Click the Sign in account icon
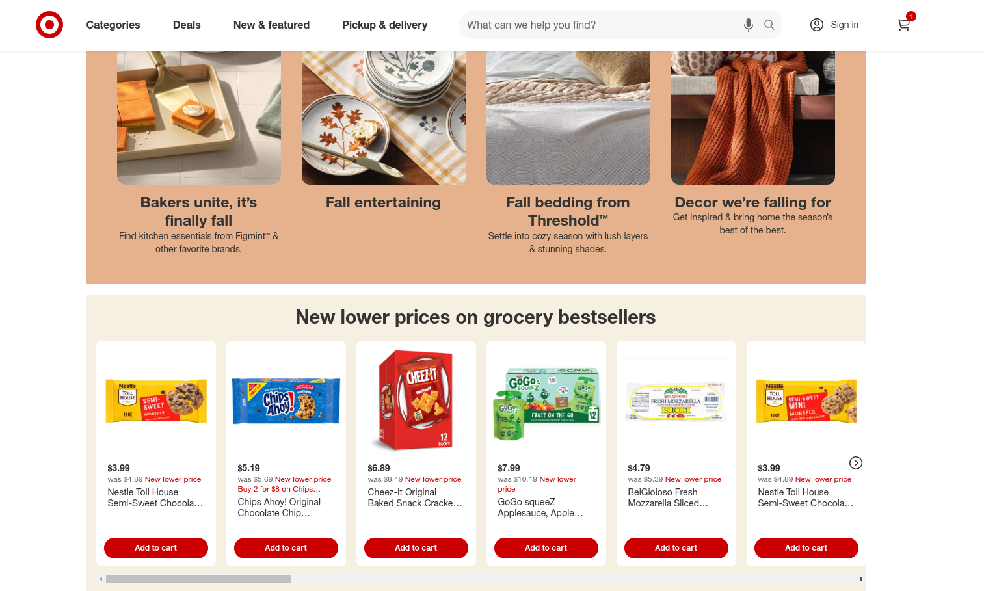984x591 pixels. [817, 25]
